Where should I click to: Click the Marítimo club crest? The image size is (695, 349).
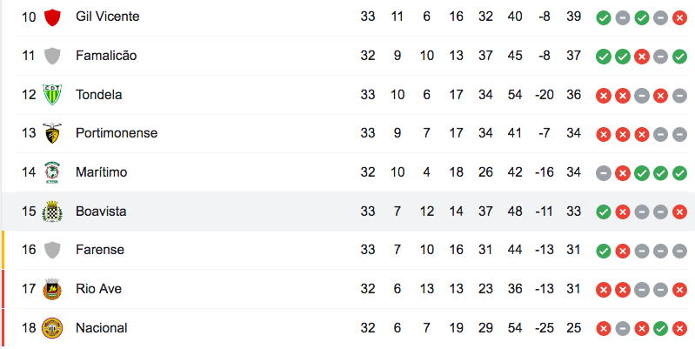tap(52, 172)
